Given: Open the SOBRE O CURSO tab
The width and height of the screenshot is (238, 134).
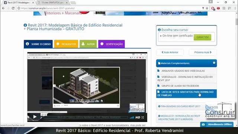Looking at the screenshot, I should point(38,44).
